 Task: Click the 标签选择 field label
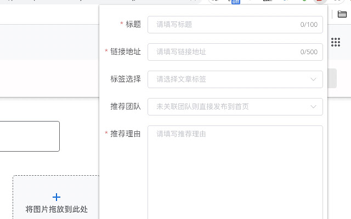coord(126,79)
